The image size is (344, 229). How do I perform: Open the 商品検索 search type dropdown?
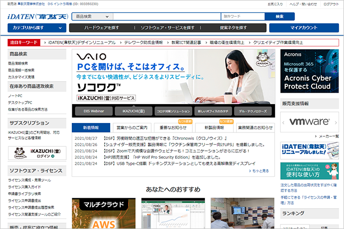[92, 16]
